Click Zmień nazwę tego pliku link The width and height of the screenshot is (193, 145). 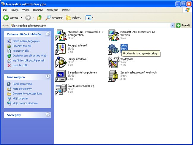(26, 41)
